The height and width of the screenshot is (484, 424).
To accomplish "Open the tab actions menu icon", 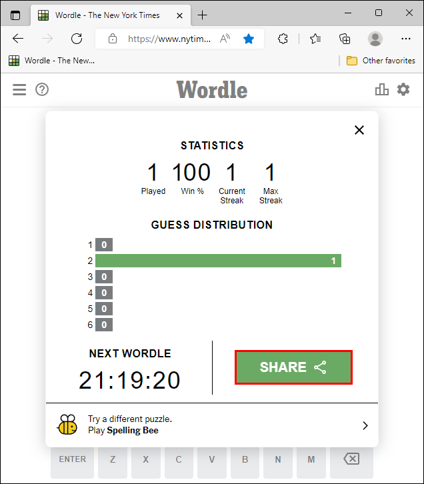I will pos(15,15).
